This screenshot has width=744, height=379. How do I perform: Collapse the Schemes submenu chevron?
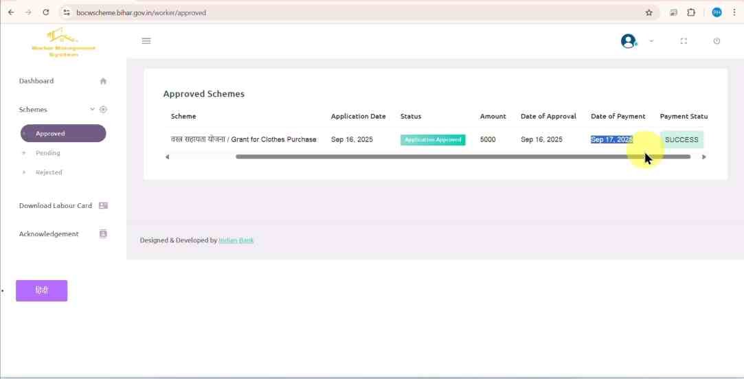pos(93,109)
